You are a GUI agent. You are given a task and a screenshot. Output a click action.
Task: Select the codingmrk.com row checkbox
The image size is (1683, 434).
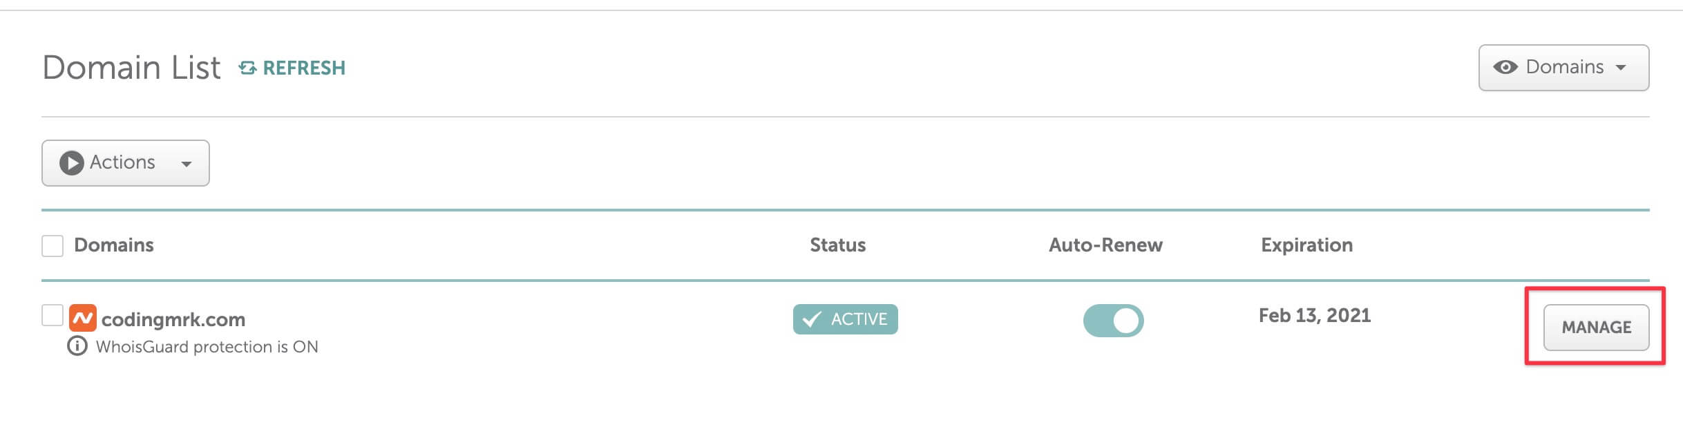point(53,315)
